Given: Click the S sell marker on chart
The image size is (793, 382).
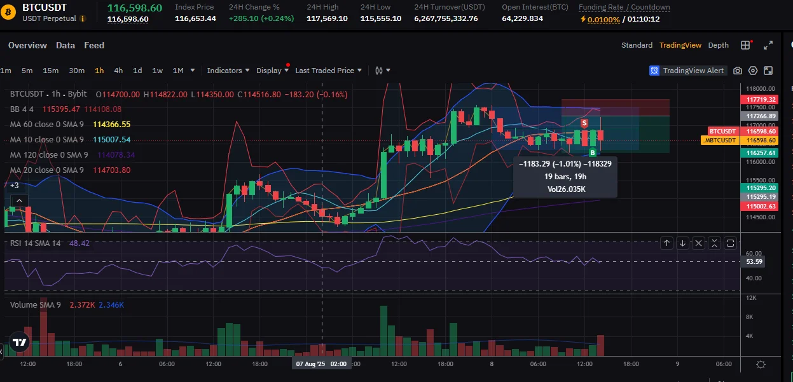Looking at the screenshot, I should pyautogui.click(x=584, y=122).
